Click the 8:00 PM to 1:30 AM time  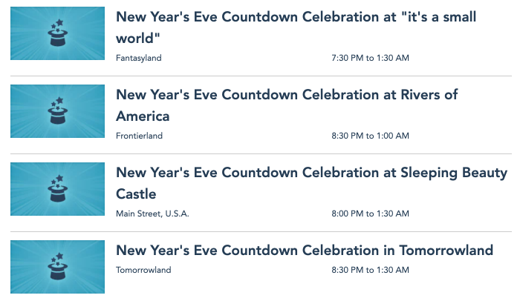(370, 214)
